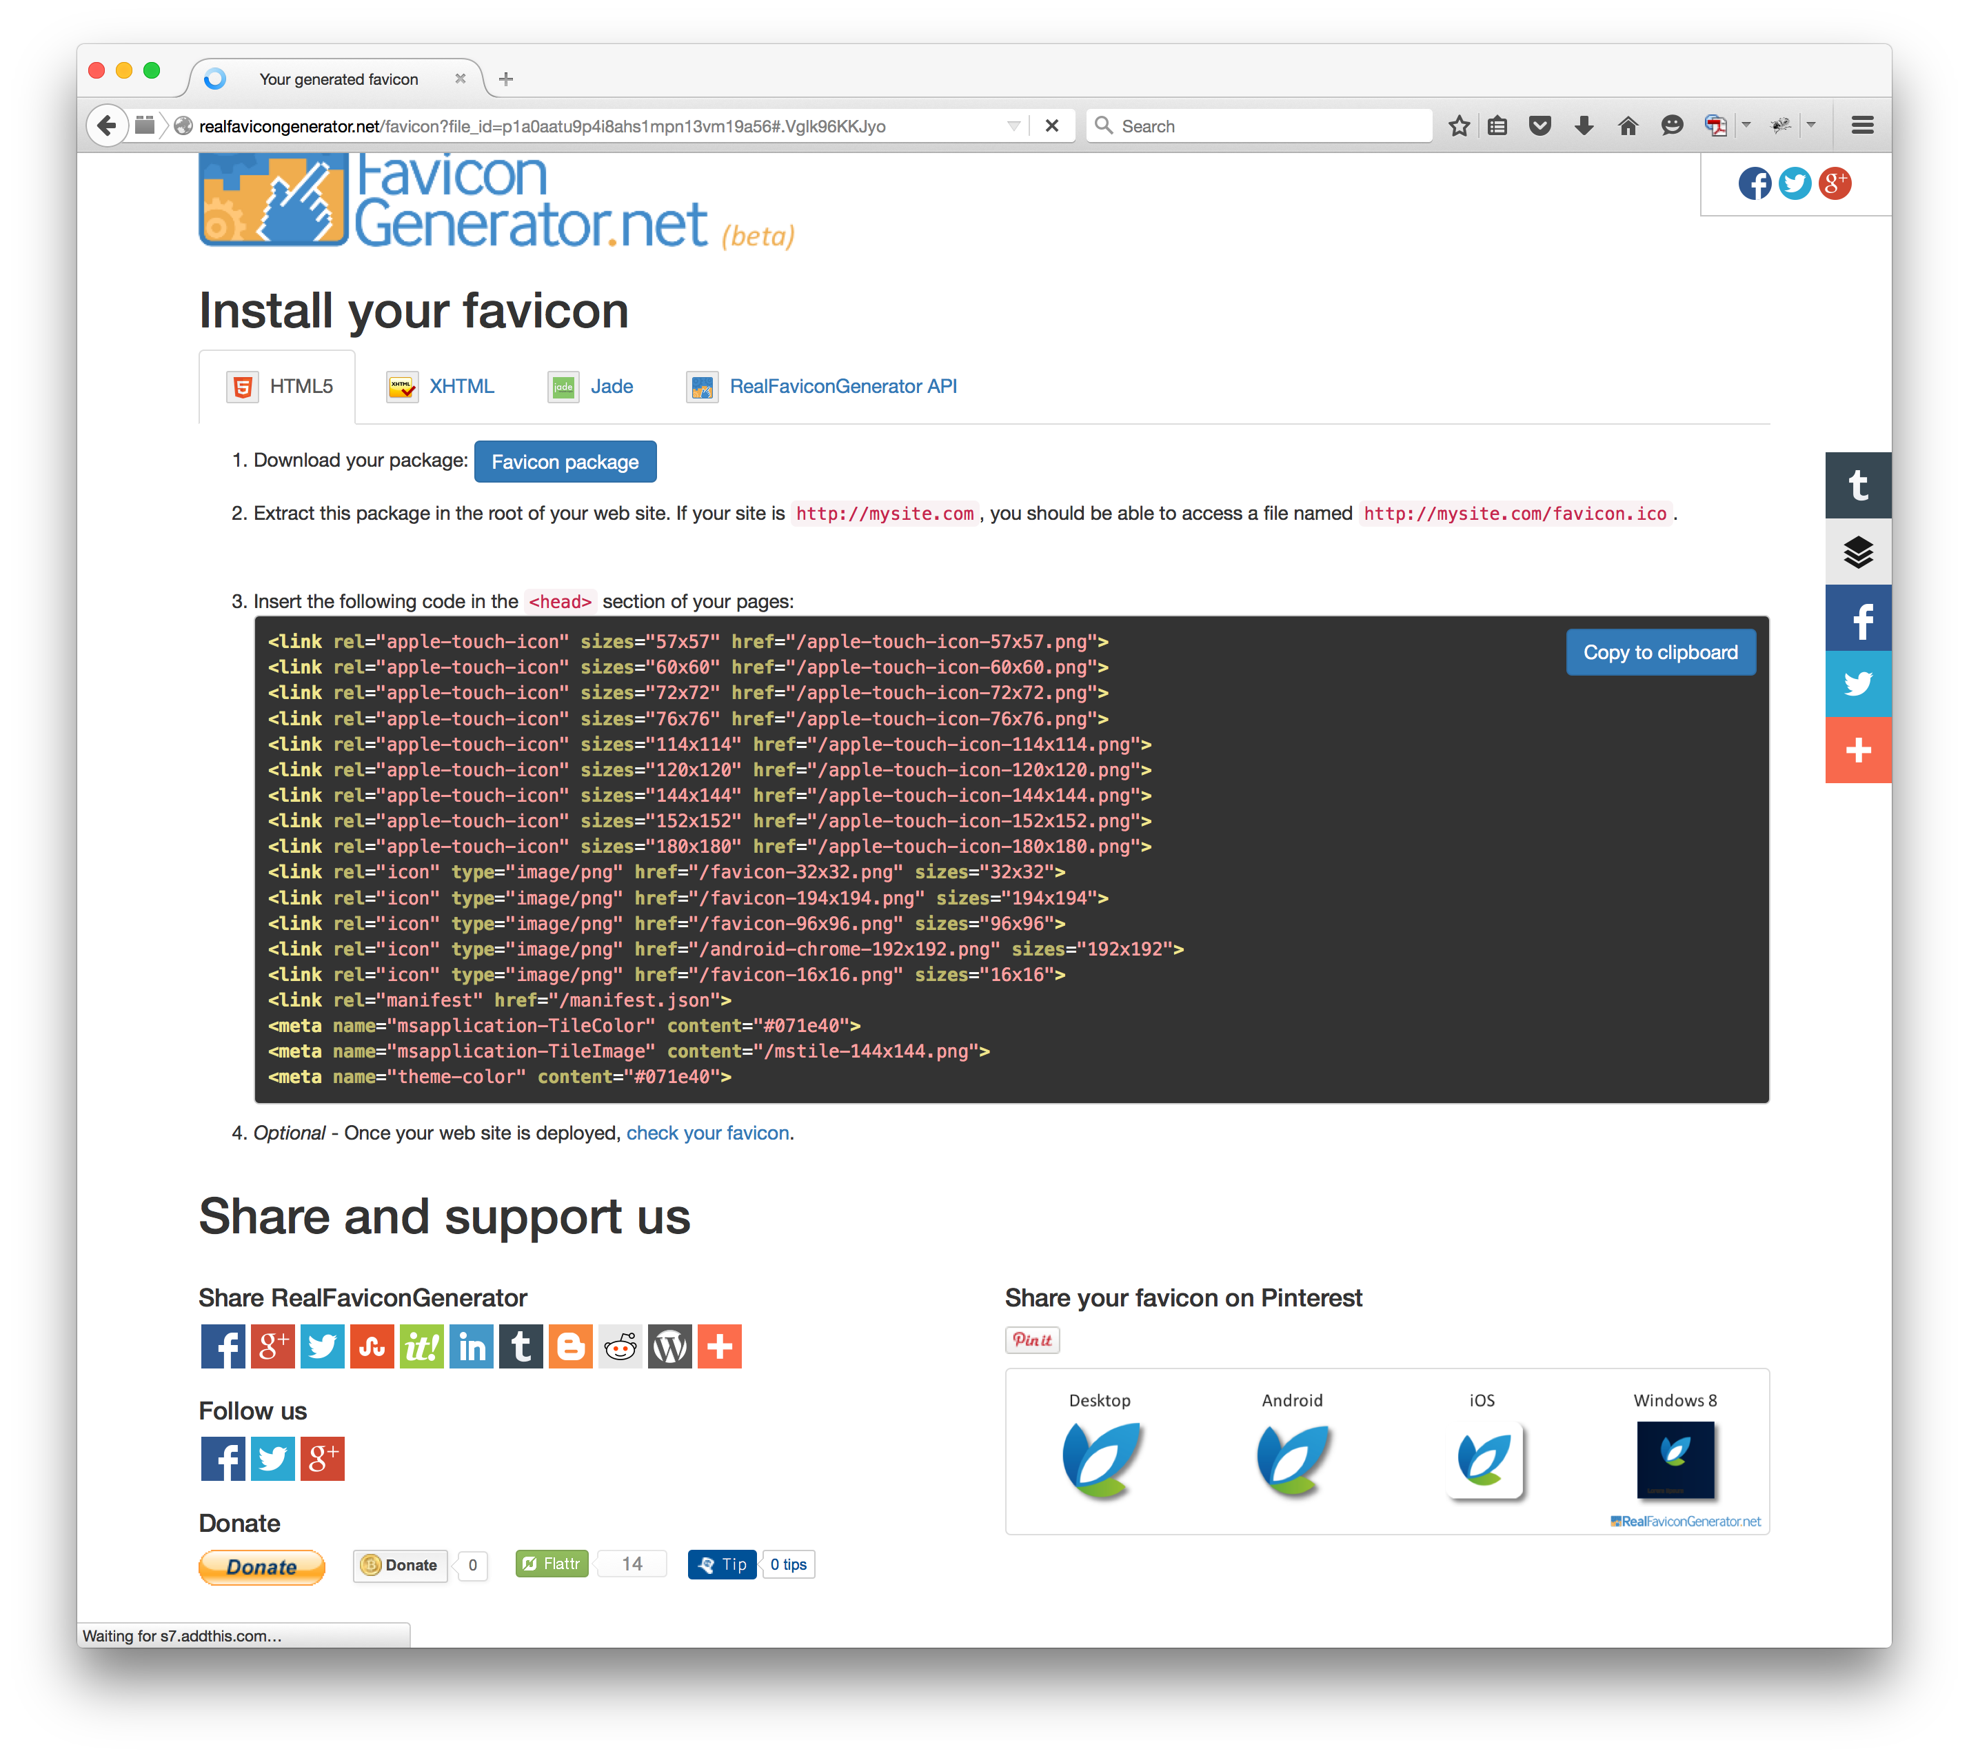Image resolution: width=1969 pixels, height=1758 pixels.
Task: Click Copy to clipboard on the code block
Action: pos(1660,652)
